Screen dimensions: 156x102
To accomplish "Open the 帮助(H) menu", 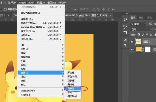I will [x=62, y=3].
